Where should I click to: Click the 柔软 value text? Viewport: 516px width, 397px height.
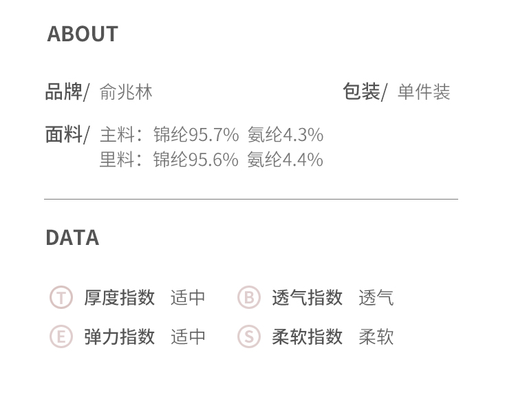[376, 336]
